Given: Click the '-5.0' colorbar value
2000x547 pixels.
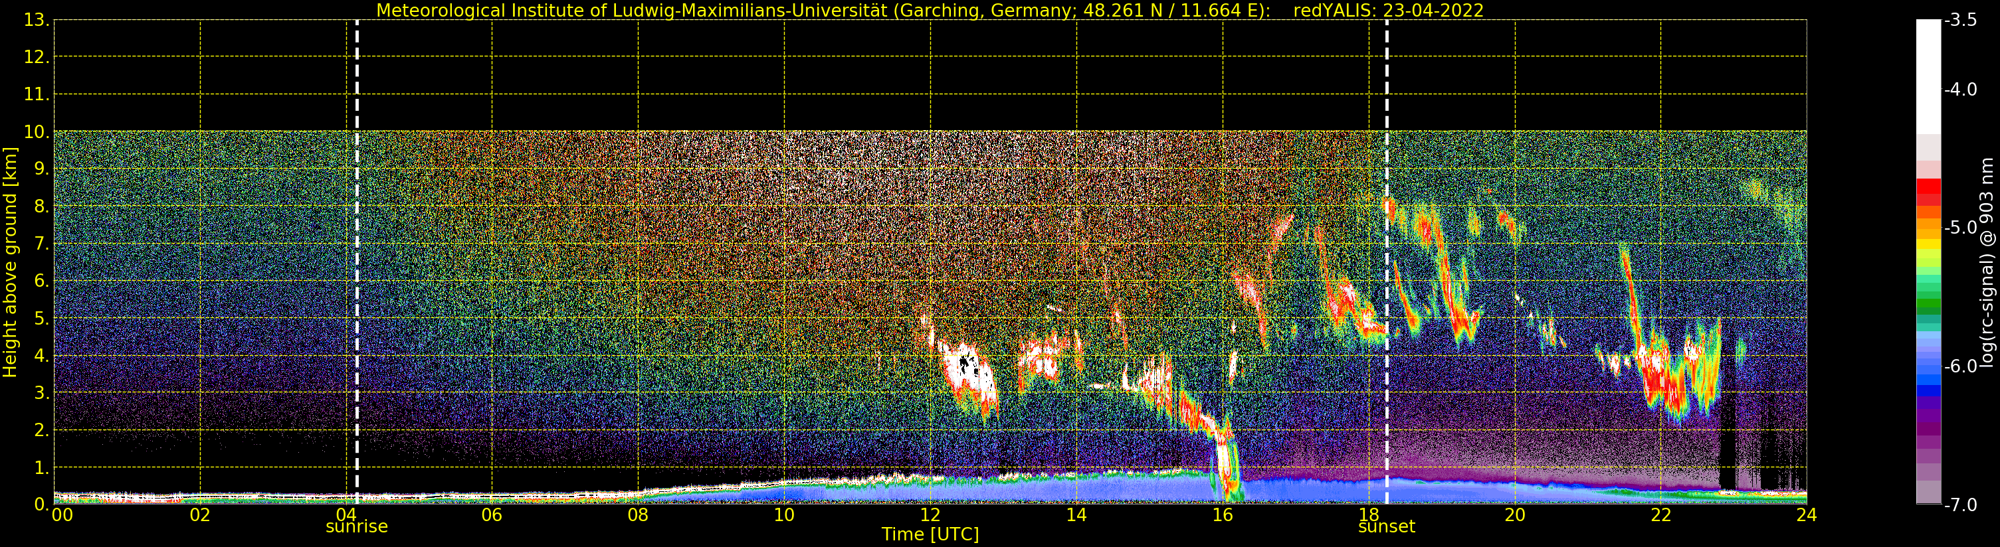Looking at the screenshot, I should tap(1960, 227).
